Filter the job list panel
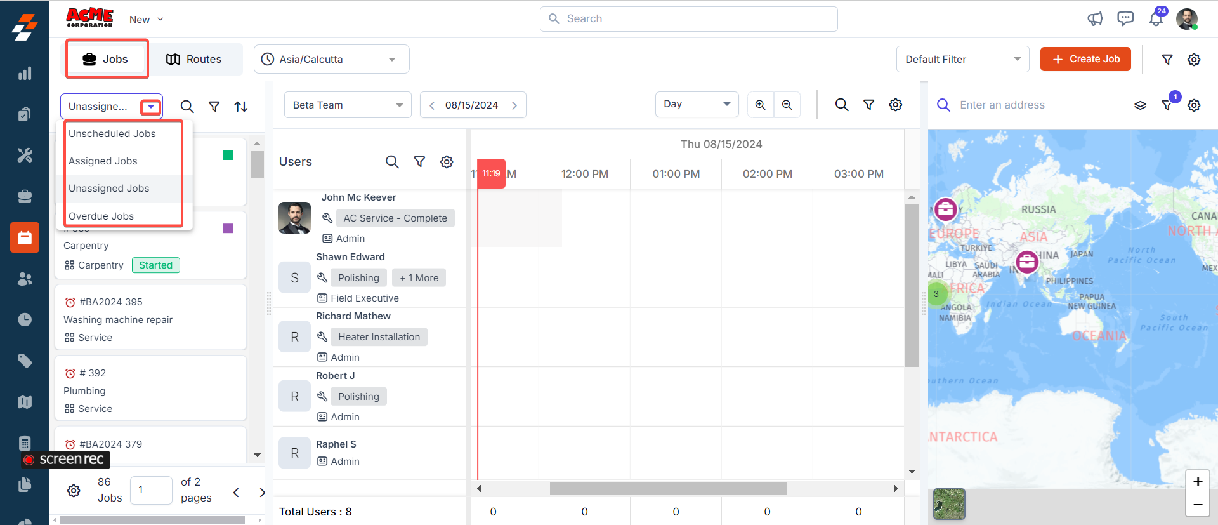 [x=214, y=107]
